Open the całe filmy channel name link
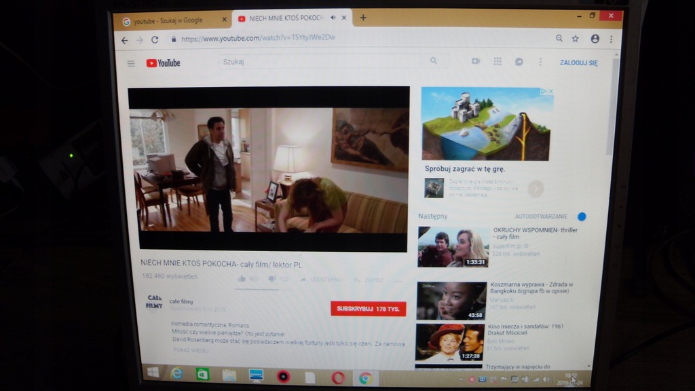 (181, 301)
